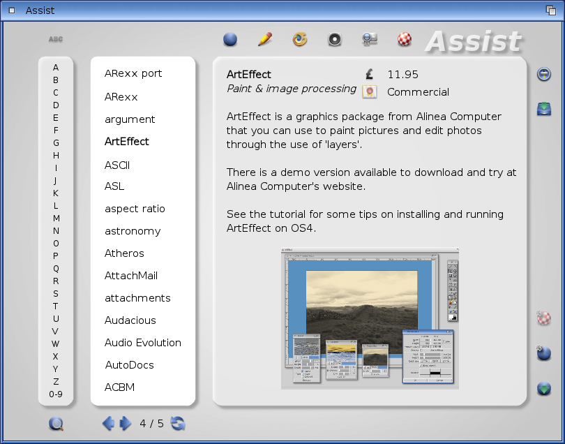
Task: Open the 'argument' entry
Action: coord(130,120)
